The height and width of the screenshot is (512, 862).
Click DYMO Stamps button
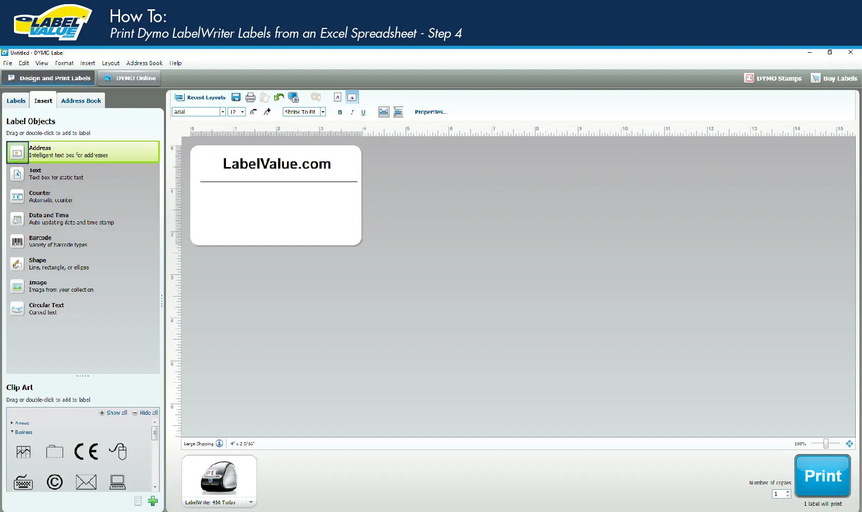pos(773,78)
